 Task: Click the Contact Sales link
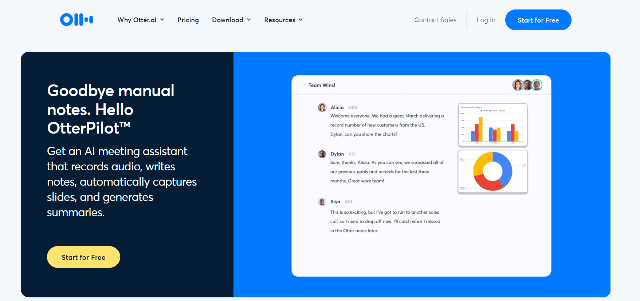[435, 20]
